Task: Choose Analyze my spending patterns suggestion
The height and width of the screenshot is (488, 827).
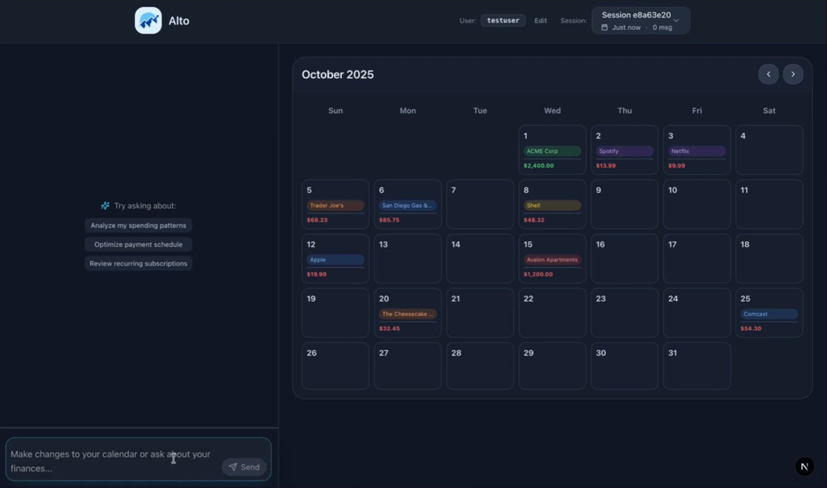Action: tap(138, 225)
